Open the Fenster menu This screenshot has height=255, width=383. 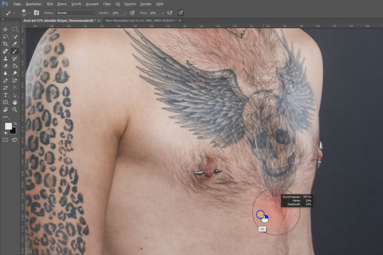(146, 4)
